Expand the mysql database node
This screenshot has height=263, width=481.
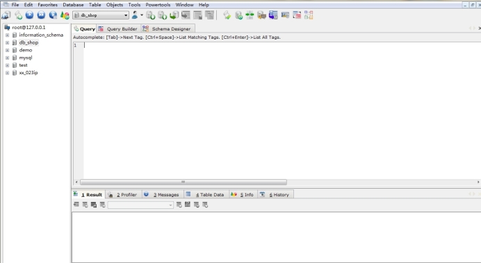click(x=7, y=58)
